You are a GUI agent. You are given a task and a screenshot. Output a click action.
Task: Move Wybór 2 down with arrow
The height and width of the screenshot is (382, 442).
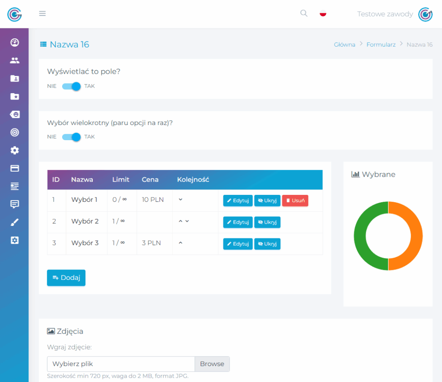[187, 221]
